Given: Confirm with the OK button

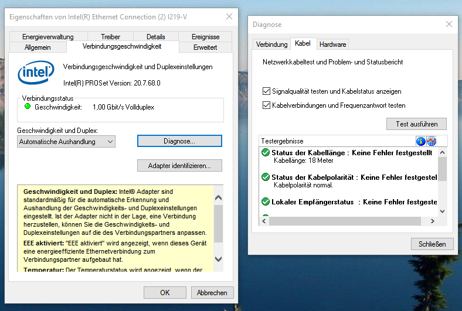Looking at the screenshot, I should [165, 293].
